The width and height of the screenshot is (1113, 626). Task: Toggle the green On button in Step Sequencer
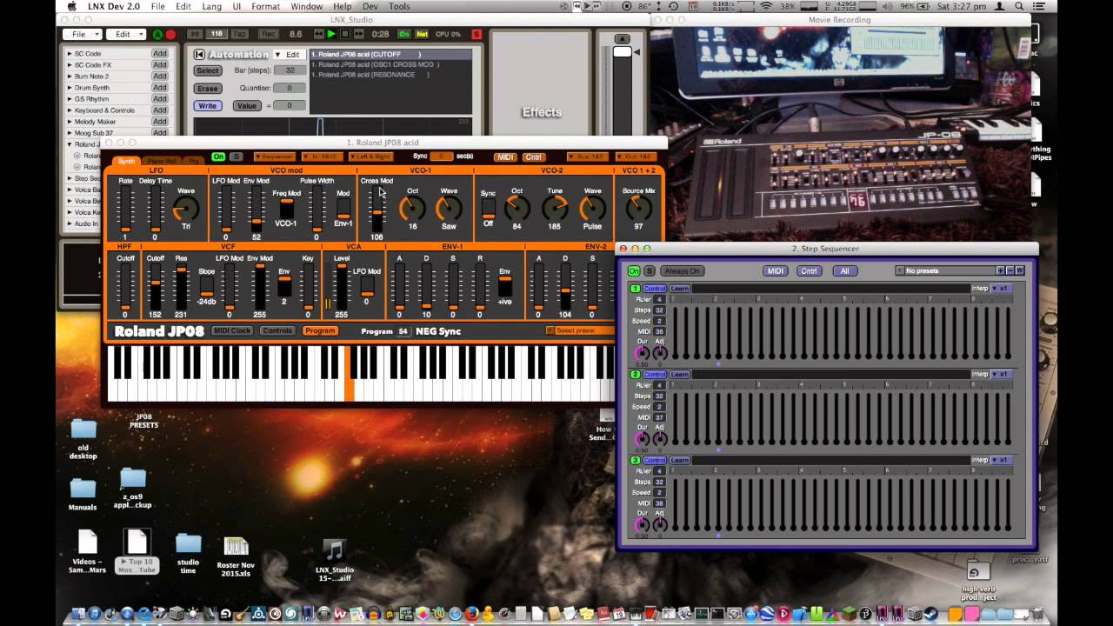click(x=634, y=271)
